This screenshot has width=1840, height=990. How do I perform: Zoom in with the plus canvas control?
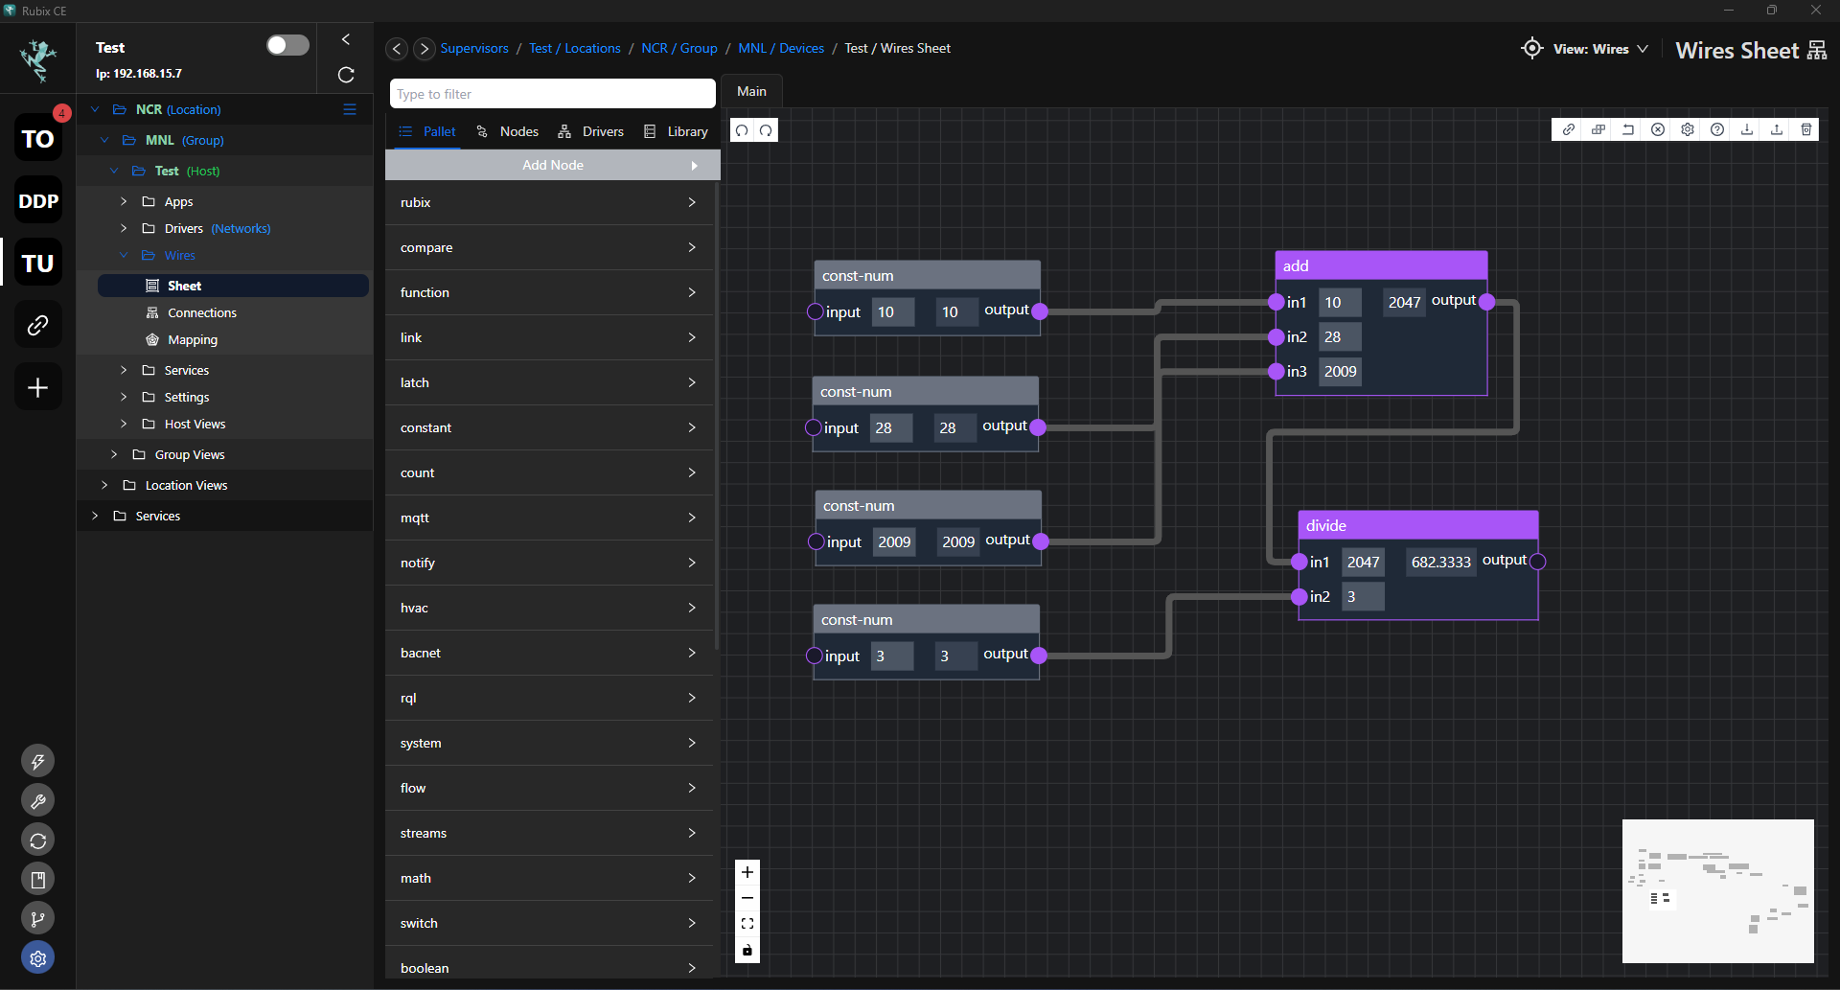point(747,872)
